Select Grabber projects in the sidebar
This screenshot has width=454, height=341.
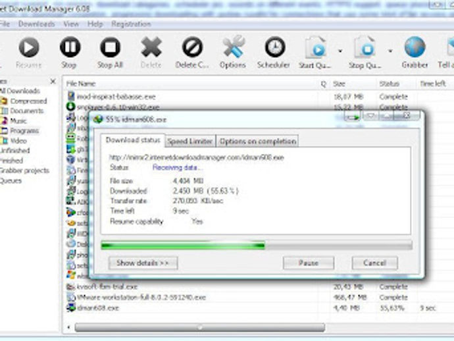click(24, 170)
